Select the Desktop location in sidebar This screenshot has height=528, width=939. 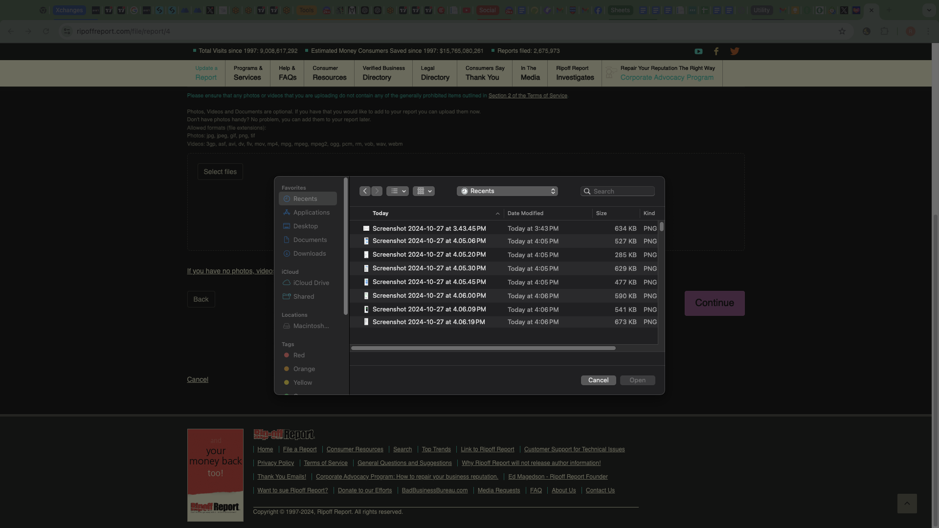[x=306, y=226]
